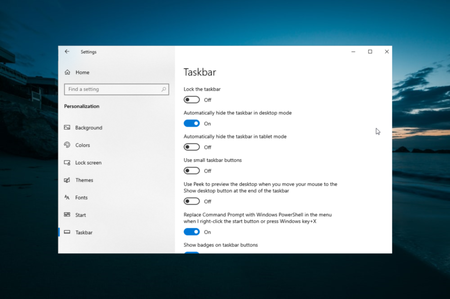Focus the Find a setting field
450x299 pixels.
[116, 89]
